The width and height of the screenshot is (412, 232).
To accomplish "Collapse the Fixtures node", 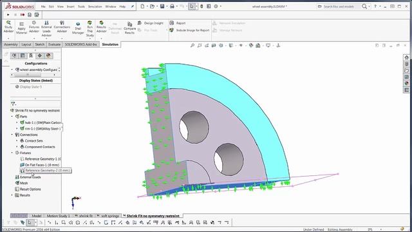I will (12, 153).
